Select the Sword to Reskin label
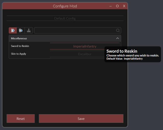Image resolution: width=163 pixels, height=130 pixels. click(20, 46)
